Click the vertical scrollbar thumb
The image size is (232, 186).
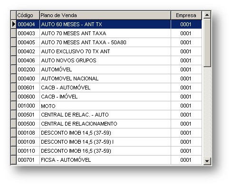coord(207,43)
